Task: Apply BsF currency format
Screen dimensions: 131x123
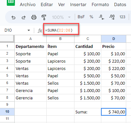Action: click(x=81, y=17)
